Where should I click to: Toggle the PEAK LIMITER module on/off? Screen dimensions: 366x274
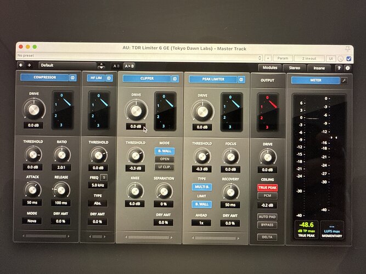213,79
